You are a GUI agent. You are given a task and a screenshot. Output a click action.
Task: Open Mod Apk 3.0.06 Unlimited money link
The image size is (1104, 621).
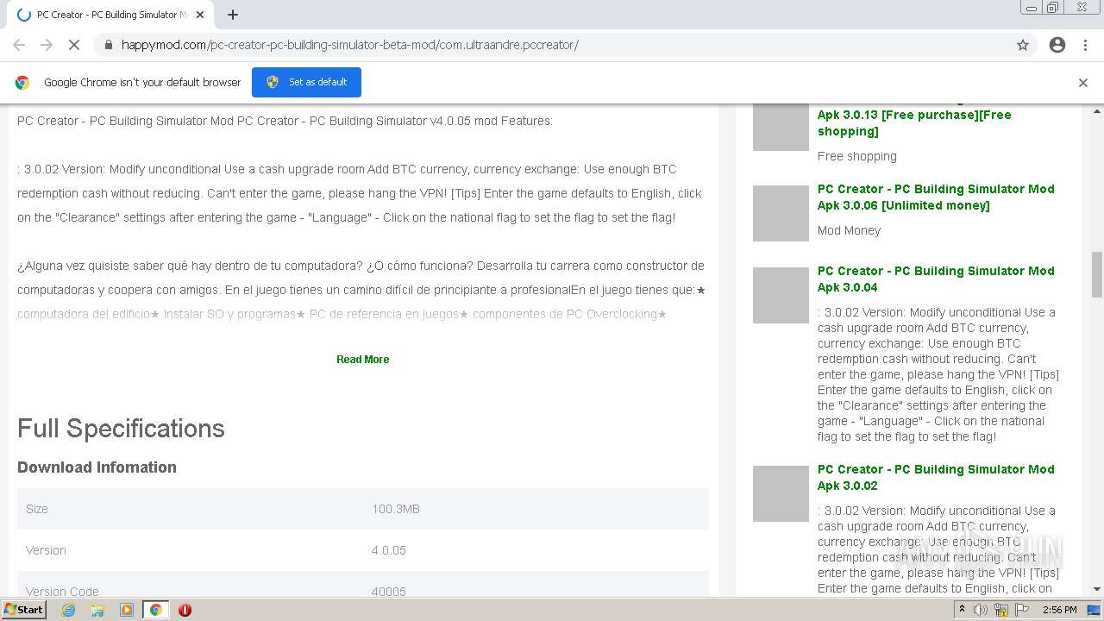(x=936, y=197)
